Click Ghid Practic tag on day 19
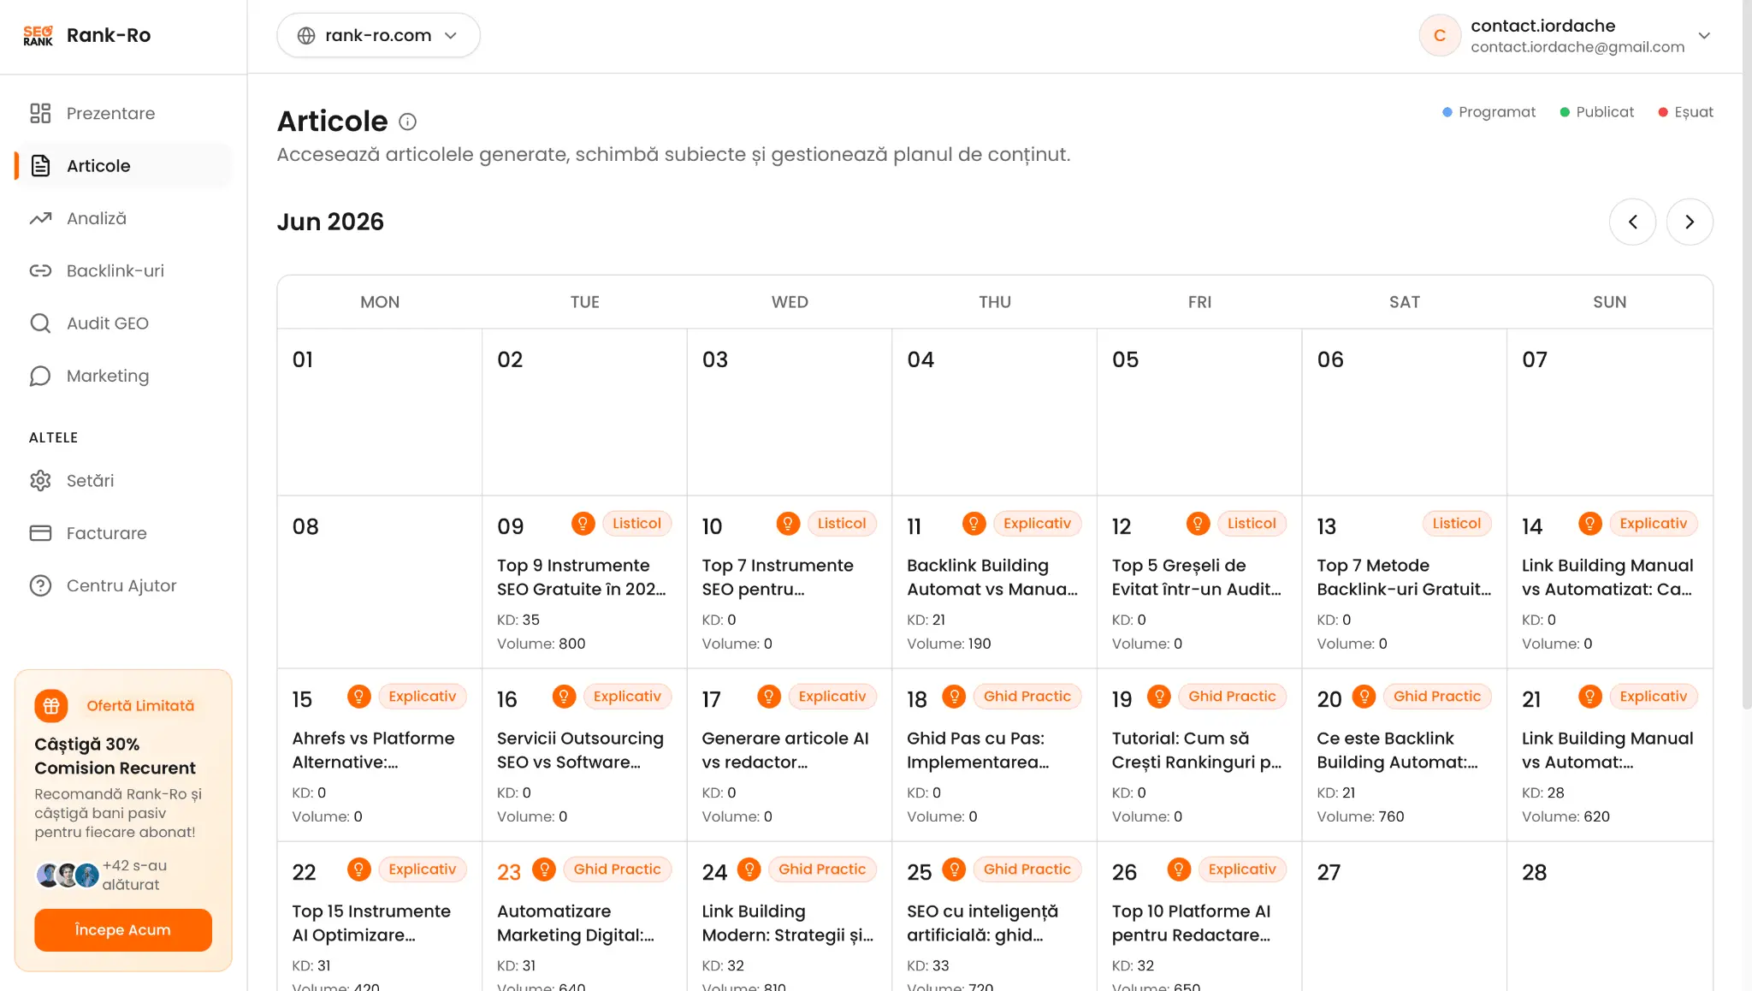 tap(1232, 697)
